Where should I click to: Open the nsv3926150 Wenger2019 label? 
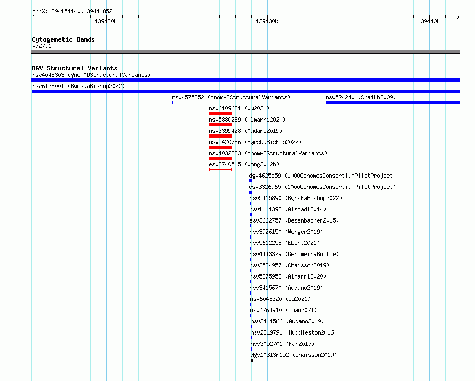point(286,232)
